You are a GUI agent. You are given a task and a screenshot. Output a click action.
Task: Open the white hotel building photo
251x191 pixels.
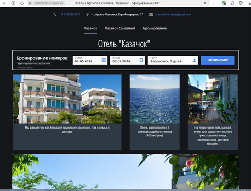pos(67,99)
